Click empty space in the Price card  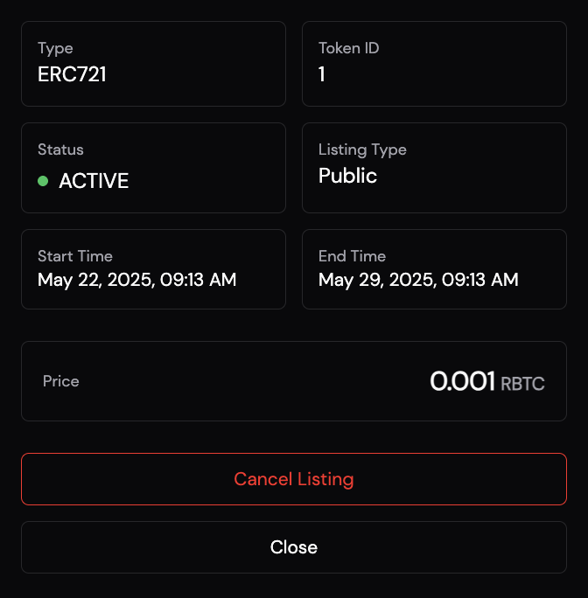(x=245, y=381)
